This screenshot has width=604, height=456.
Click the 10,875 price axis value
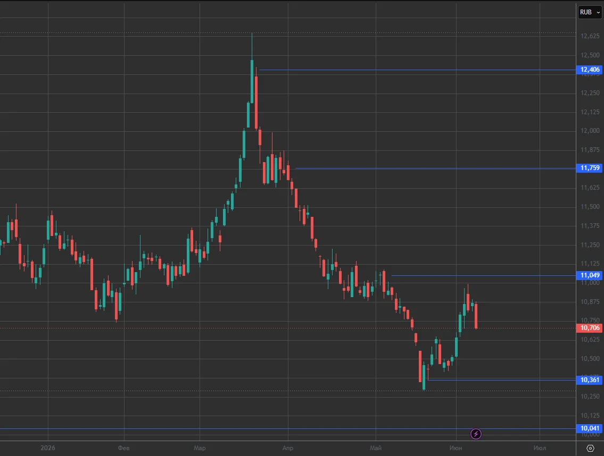coord(590,302)
